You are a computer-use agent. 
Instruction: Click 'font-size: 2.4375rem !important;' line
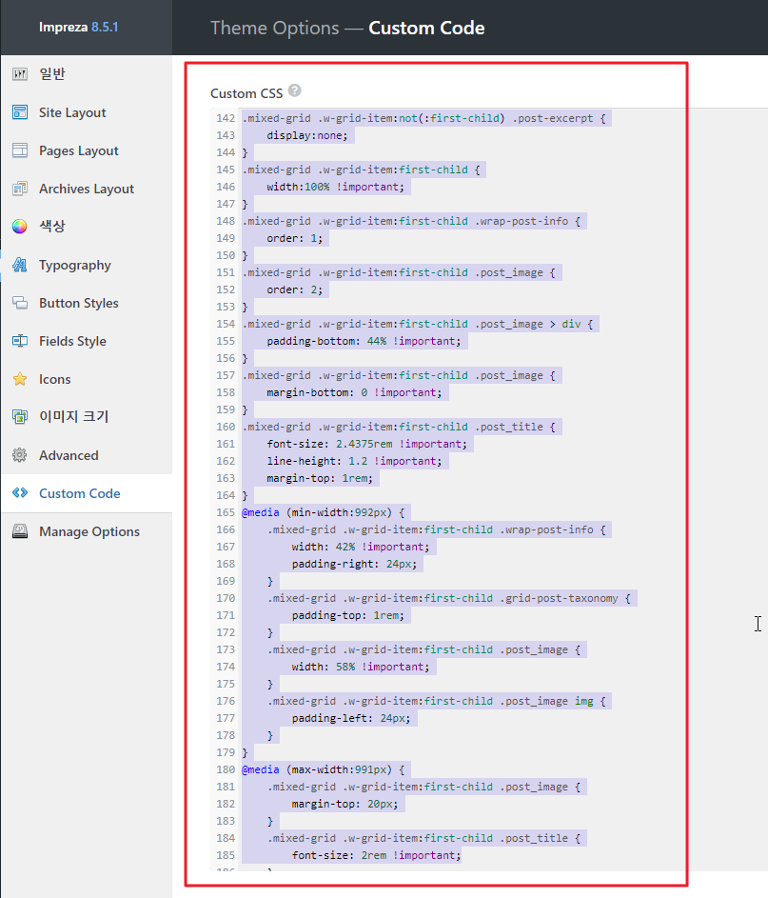(366, 444)
